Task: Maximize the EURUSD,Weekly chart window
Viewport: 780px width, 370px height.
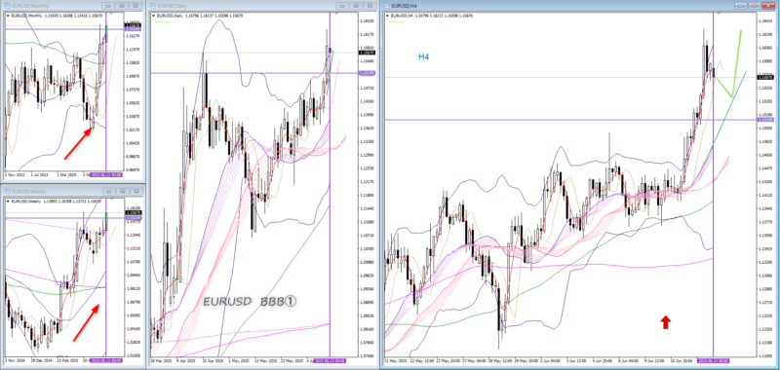Action: pos(123,191)
